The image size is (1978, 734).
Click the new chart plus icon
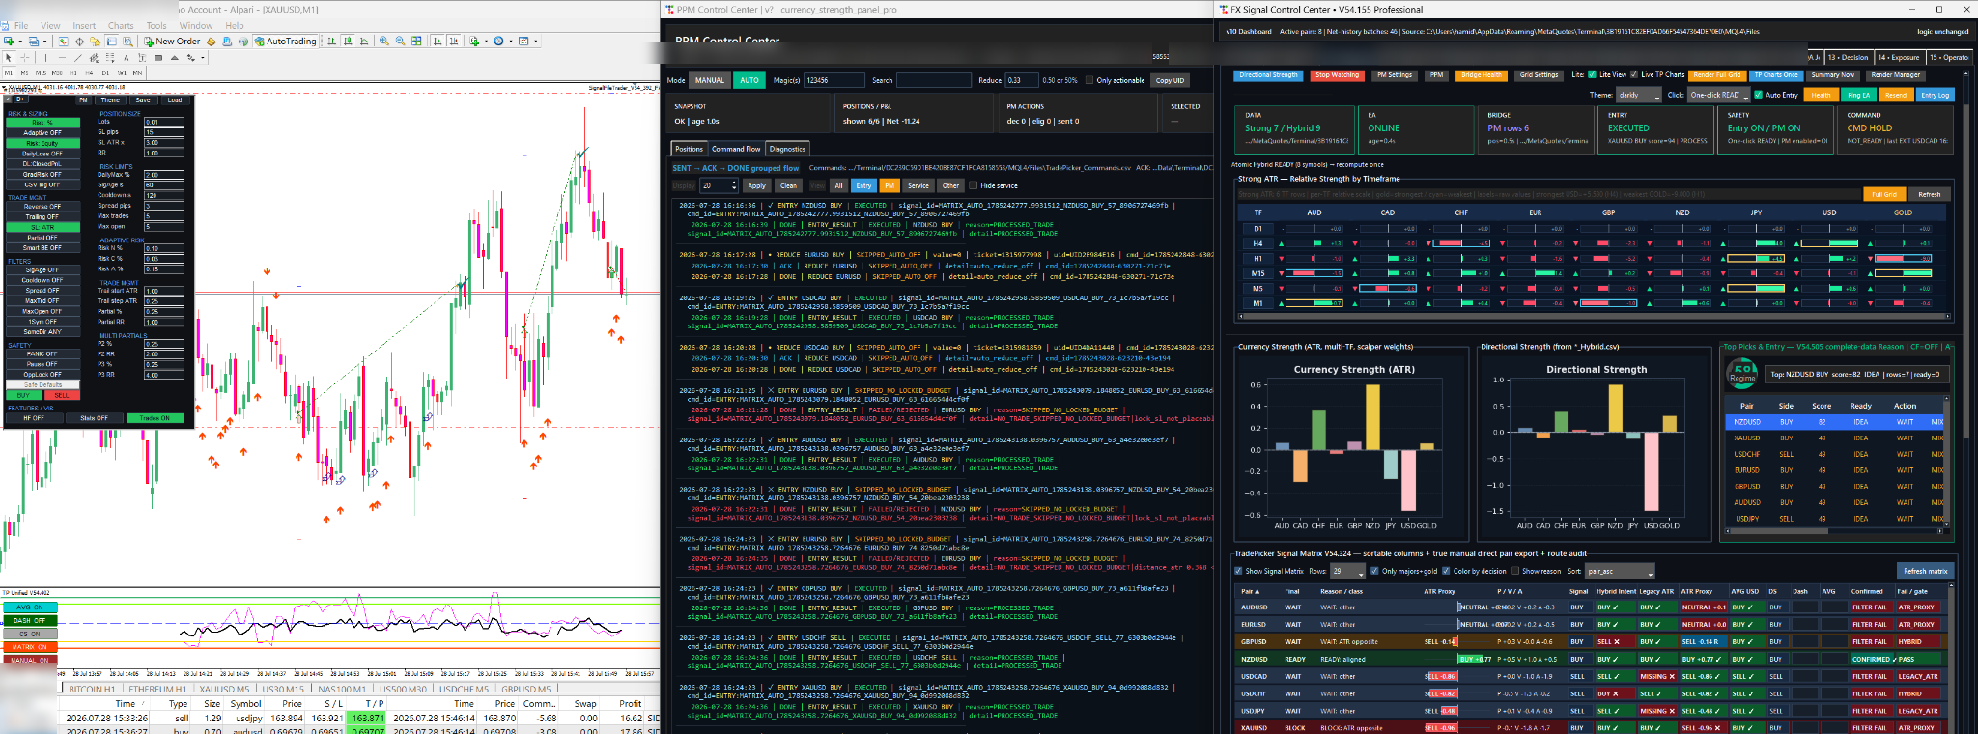point(9,42)
